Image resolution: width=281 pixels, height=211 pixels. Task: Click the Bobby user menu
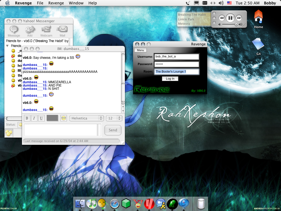coord(270,3)
